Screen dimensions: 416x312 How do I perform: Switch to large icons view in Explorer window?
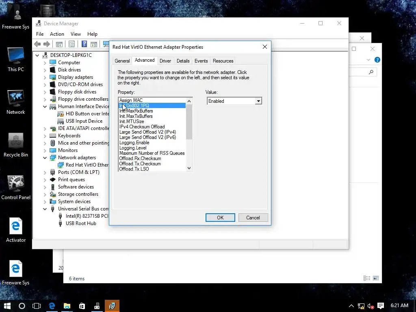click(376, 278)
